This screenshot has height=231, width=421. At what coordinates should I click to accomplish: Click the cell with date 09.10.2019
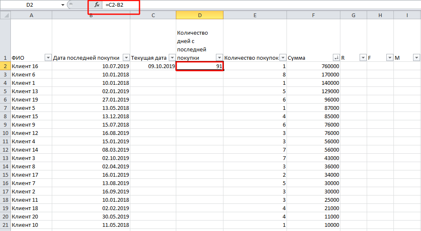pyautogui.click(x=153, y=66)
